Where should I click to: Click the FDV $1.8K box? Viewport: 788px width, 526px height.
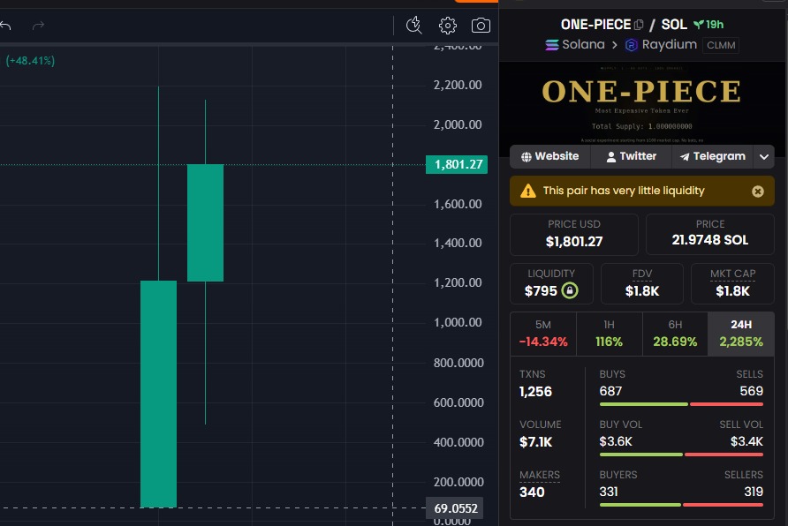pos(641,283)
